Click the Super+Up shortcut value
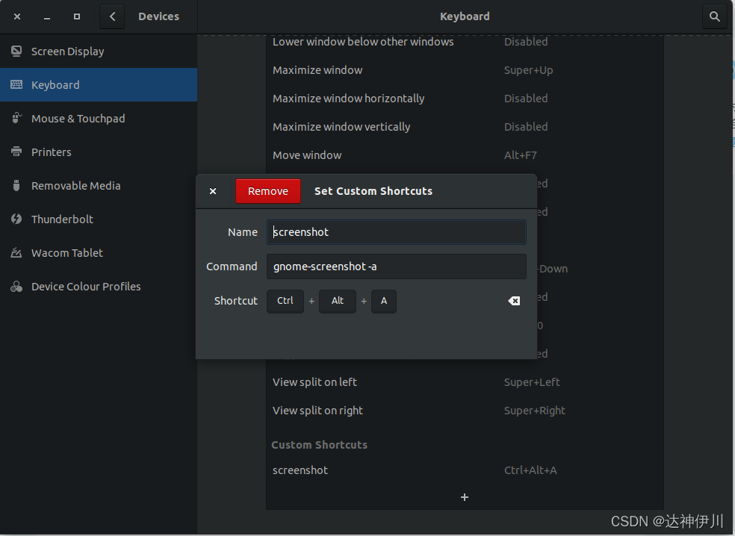The height and width of the screenshot is (536, 735). pyautogui.click(x=528, y=70)
